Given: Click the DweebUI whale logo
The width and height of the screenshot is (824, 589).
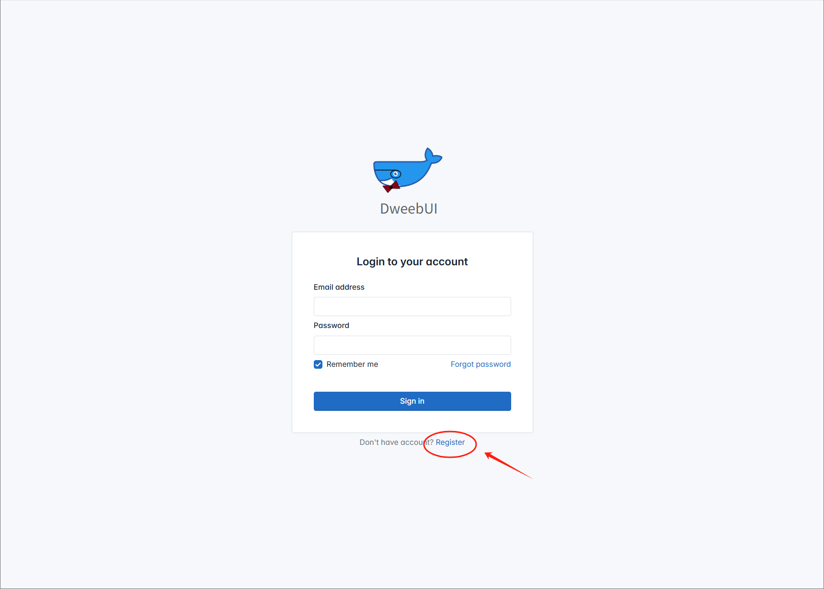Looking at the screenshot, I should click(x=408, y=170).
